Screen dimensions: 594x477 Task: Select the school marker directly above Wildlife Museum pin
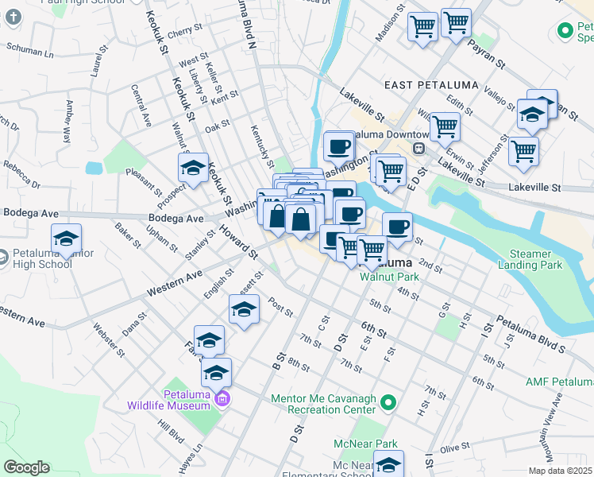pos(216,374)
